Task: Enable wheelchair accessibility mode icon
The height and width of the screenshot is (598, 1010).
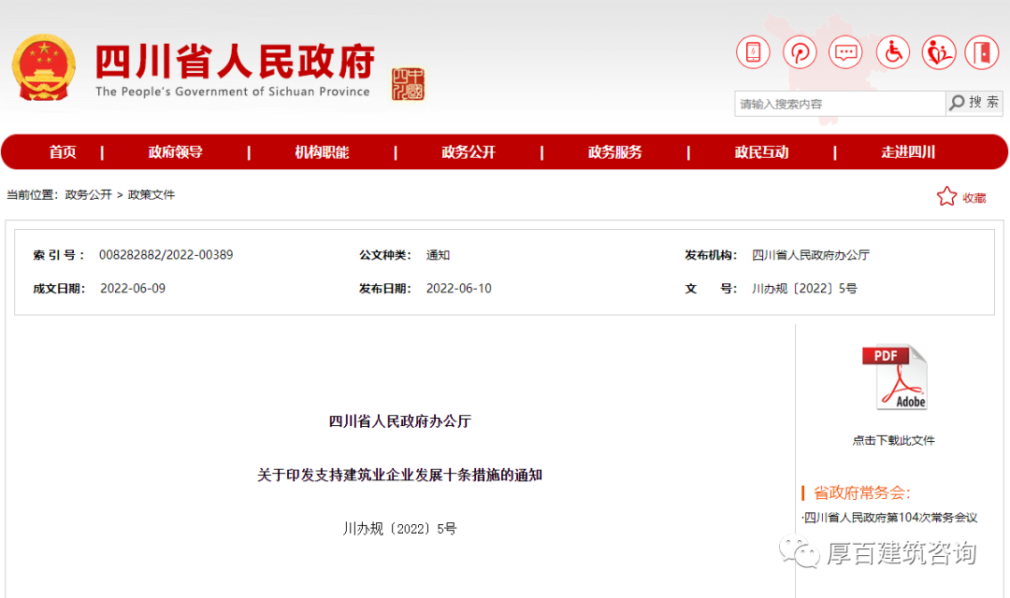Action: point(893,52)
